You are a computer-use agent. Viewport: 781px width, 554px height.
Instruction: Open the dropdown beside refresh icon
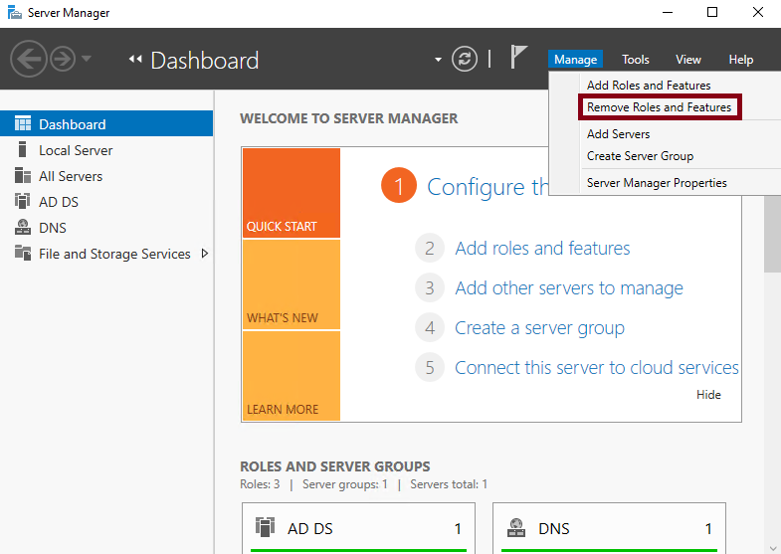point(438,60)
